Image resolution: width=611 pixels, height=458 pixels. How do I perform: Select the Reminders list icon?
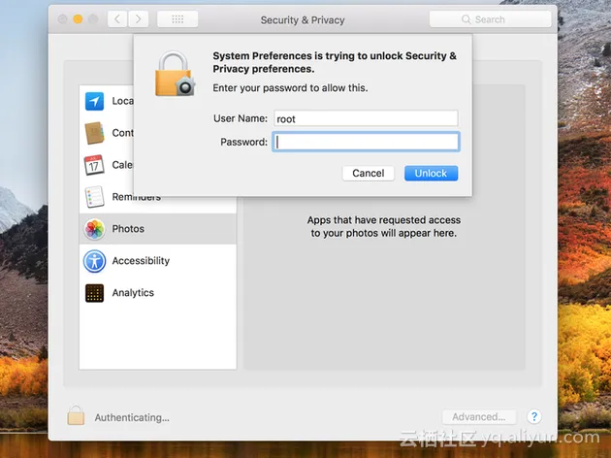tap(94, 197)
